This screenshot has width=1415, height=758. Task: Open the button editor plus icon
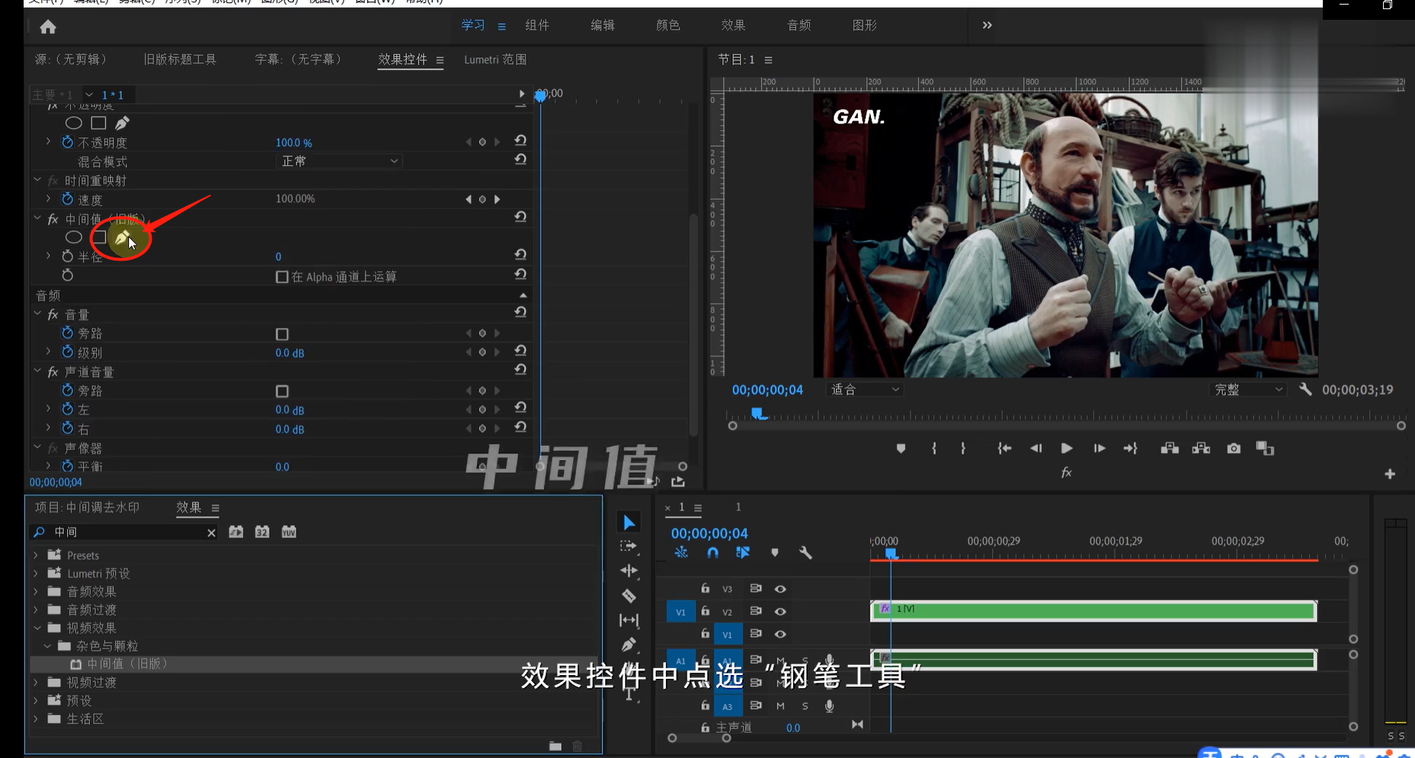1390,474
